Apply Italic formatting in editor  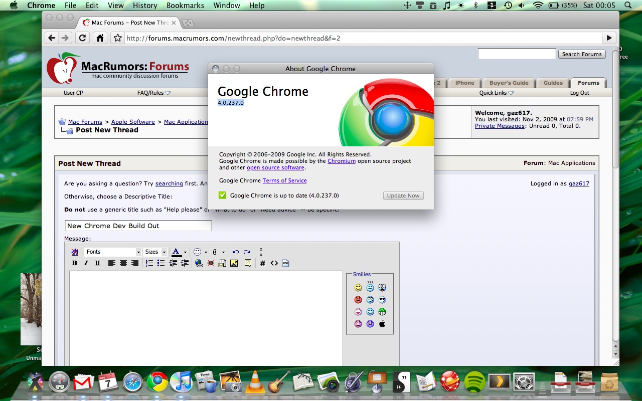(86, 263)
